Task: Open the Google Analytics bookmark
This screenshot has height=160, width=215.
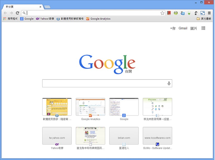Action: [x=98, y=19]
